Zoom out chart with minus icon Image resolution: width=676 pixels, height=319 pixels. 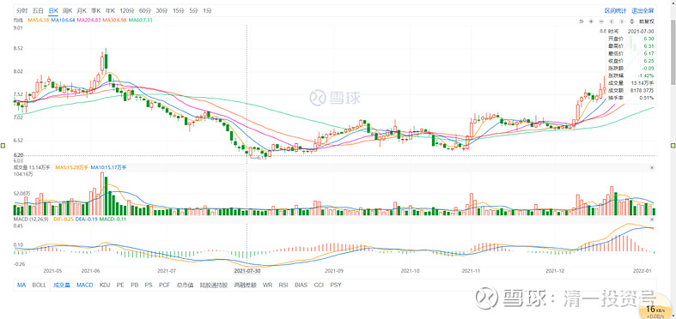(601, 21)
